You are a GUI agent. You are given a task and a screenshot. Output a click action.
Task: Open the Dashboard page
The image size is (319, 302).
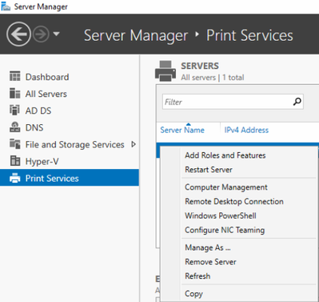[47, 77]
